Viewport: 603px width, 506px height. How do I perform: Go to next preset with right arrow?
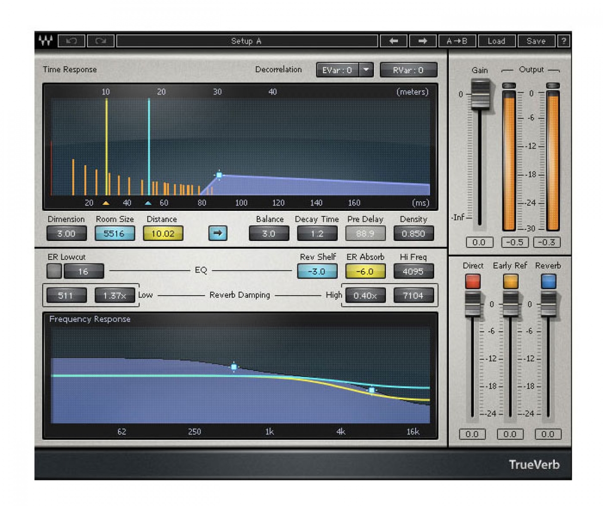(x=423, y=41)
